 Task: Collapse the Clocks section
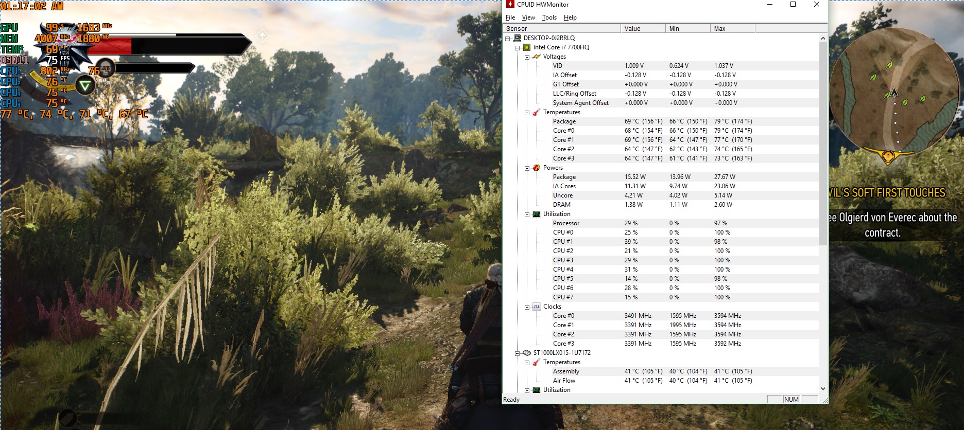[x=527, y=307]
